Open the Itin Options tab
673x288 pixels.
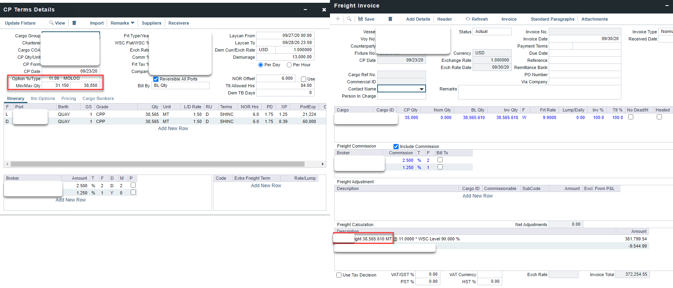click(43, 98)
